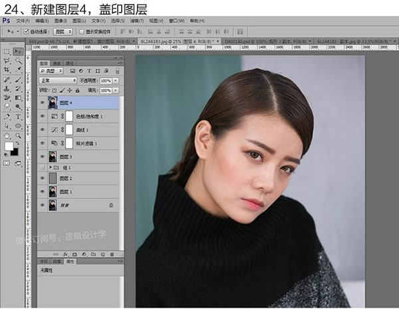399x311 pixels.
Task: Add a layer style (fx)
Action: pos(65,255)
